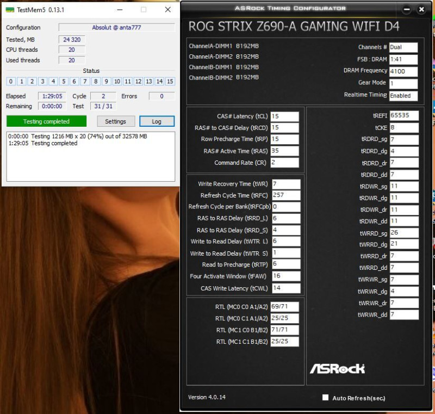
Task: Click the Errors value 0 field
Action: coord(161,96)
